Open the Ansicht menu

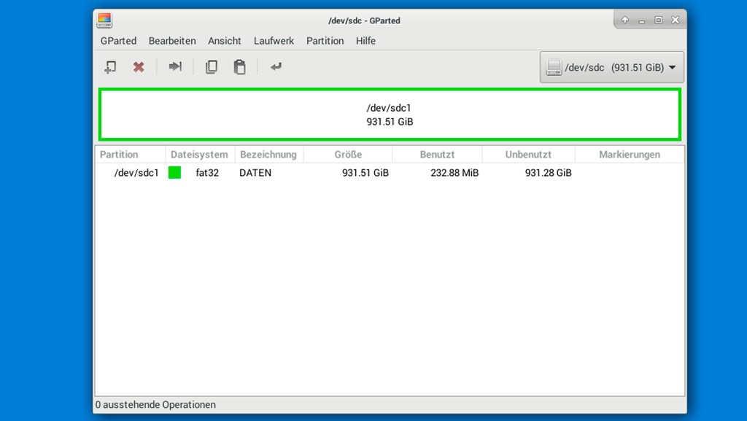coord(225,41)
